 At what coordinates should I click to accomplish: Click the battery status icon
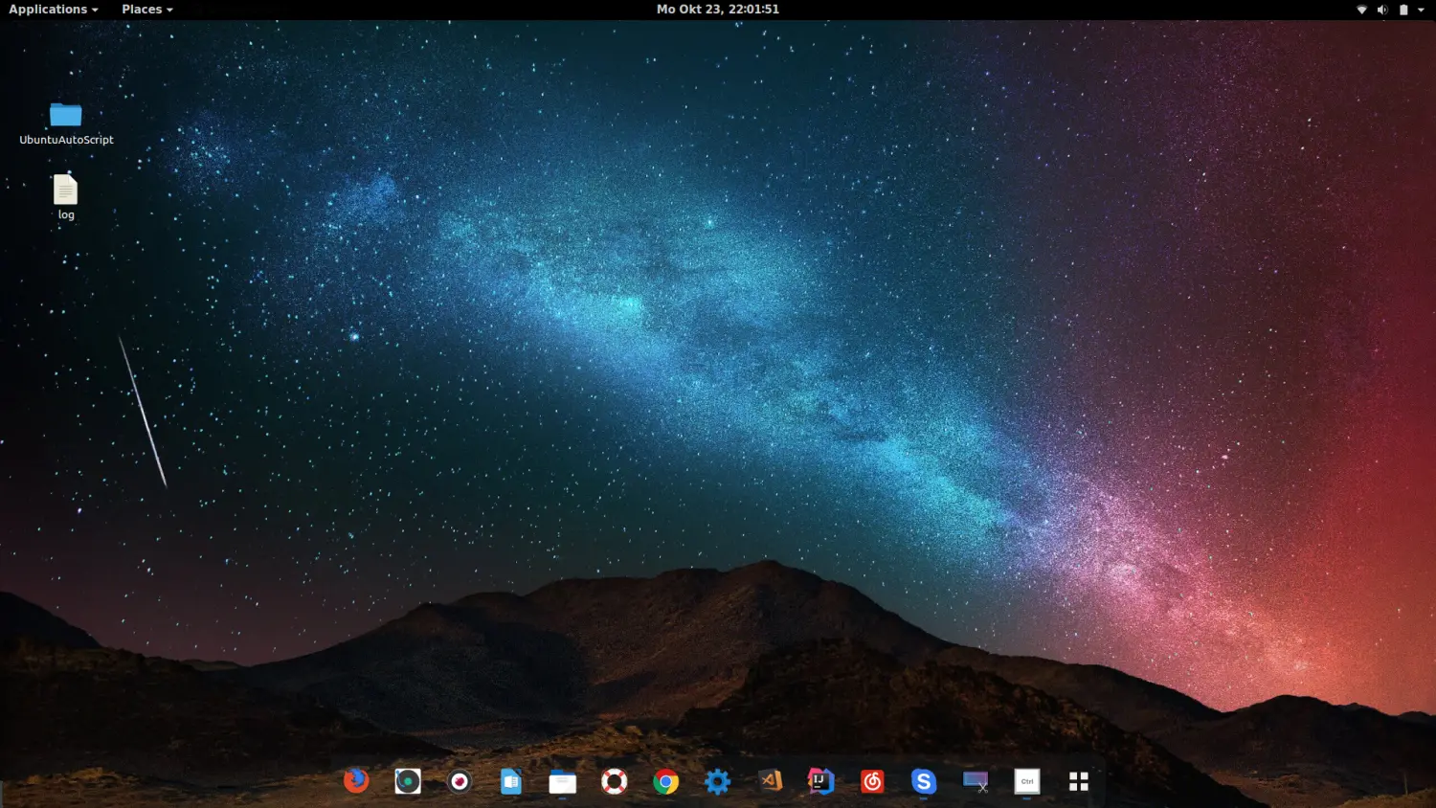click(x=1403, y=10)
